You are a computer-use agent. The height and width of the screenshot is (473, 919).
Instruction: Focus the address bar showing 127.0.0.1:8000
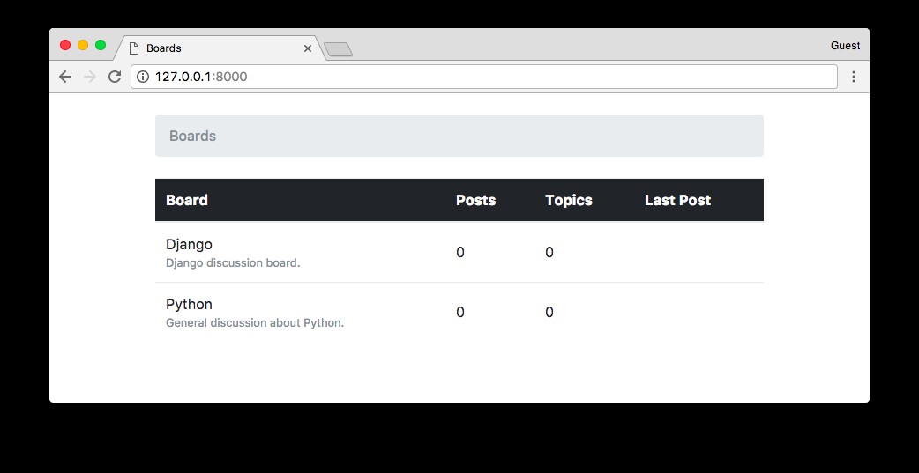[x=483, y=77]
